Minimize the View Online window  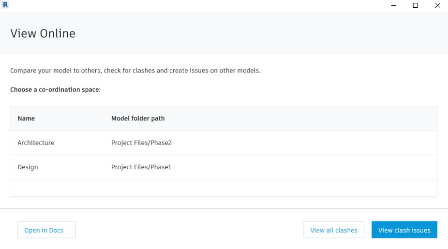pos(393,5)
